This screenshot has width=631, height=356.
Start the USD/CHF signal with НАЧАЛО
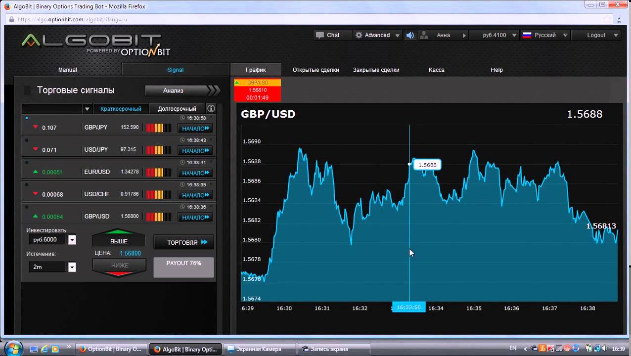(195, 195)
